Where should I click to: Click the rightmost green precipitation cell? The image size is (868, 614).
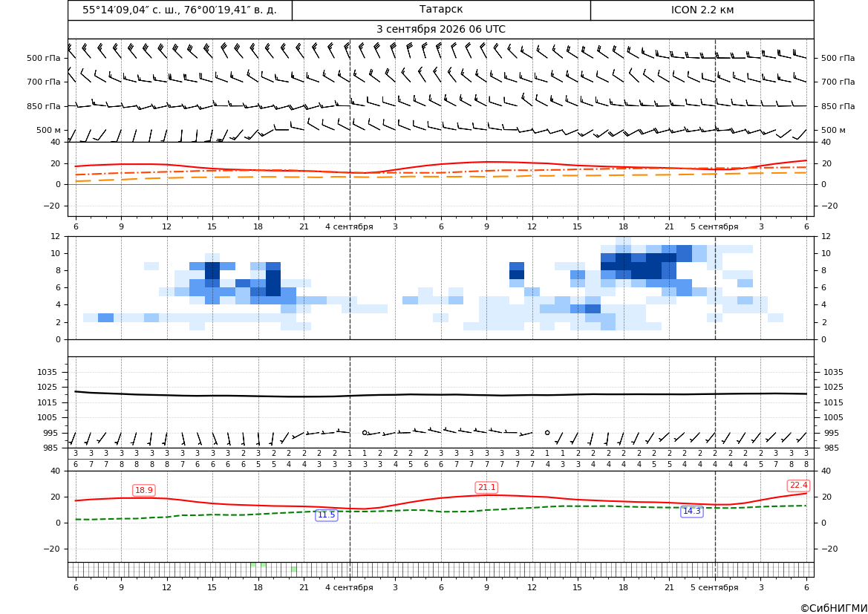click(x=294, y=569)
